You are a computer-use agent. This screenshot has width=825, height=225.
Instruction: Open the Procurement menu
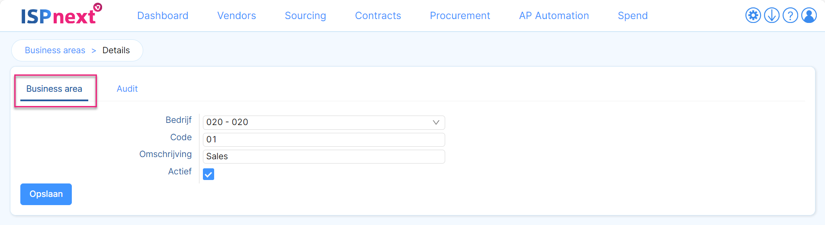pyautogui.click(x=460, y=16)
